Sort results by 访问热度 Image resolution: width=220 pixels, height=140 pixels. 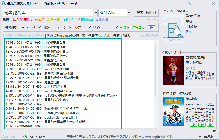coord(38,36)
